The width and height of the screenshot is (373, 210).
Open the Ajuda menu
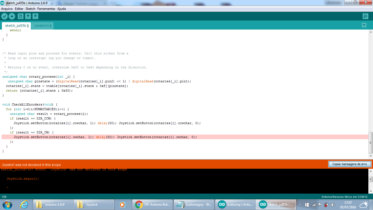61,9
